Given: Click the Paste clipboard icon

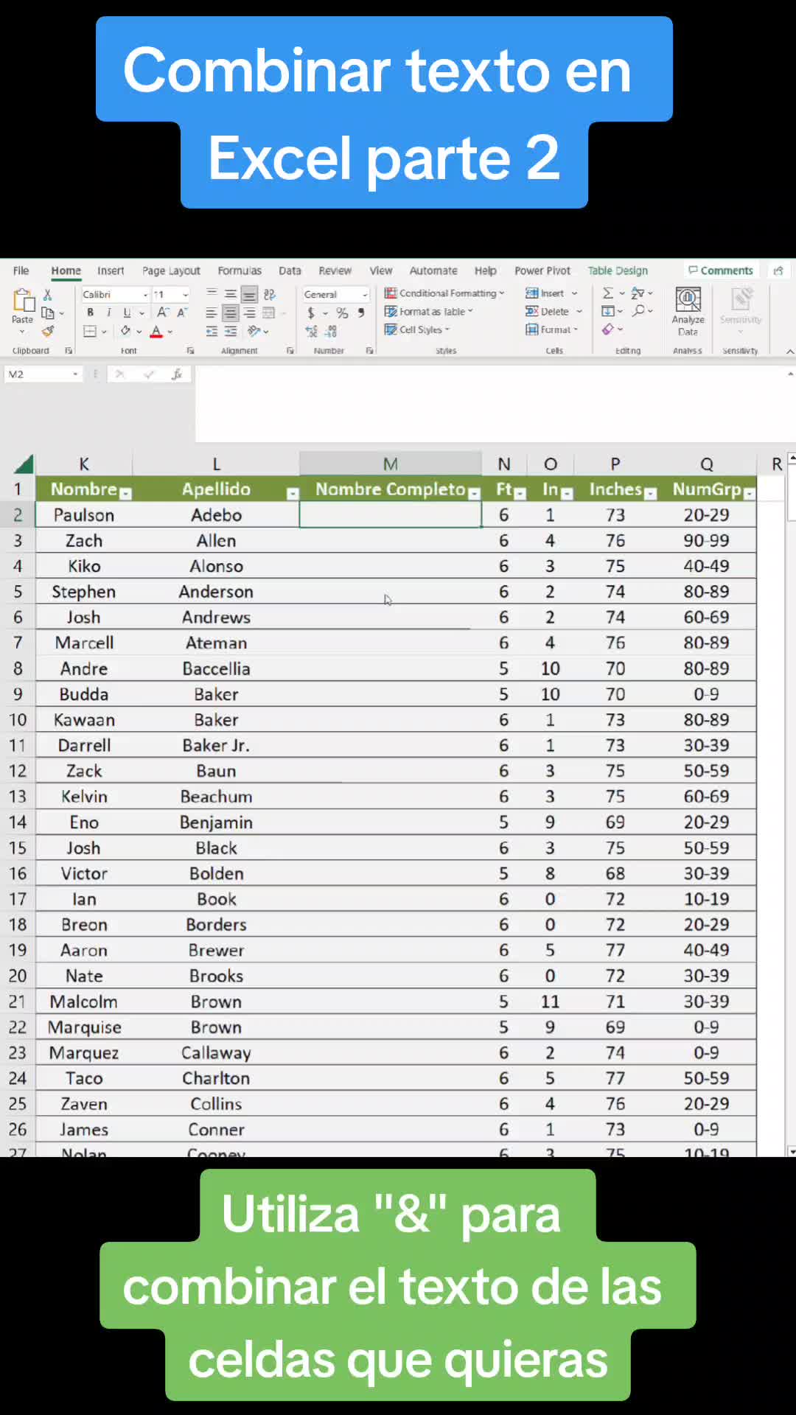Looking at the screenshot, I should coord(23,301).
